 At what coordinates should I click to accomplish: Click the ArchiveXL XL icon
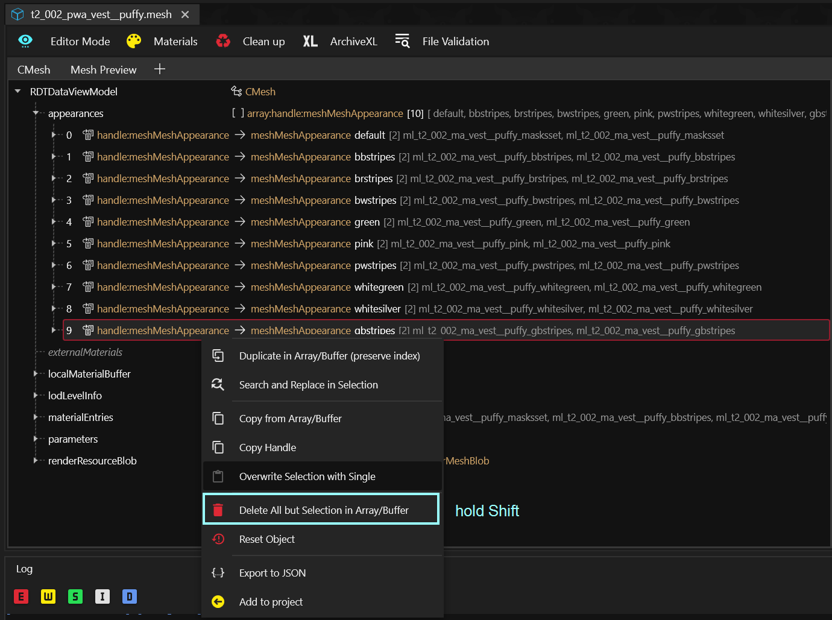[x=310, y=41]
